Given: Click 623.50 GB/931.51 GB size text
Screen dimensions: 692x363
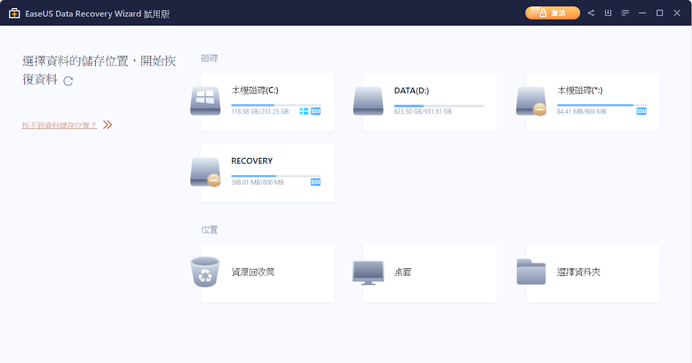Looking at the screenshot, I should (423, 112).
